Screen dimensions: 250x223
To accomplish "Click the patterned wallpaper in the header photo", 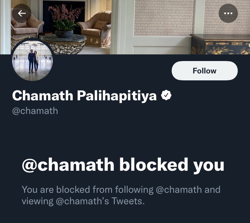I will (x=164, y=18).
